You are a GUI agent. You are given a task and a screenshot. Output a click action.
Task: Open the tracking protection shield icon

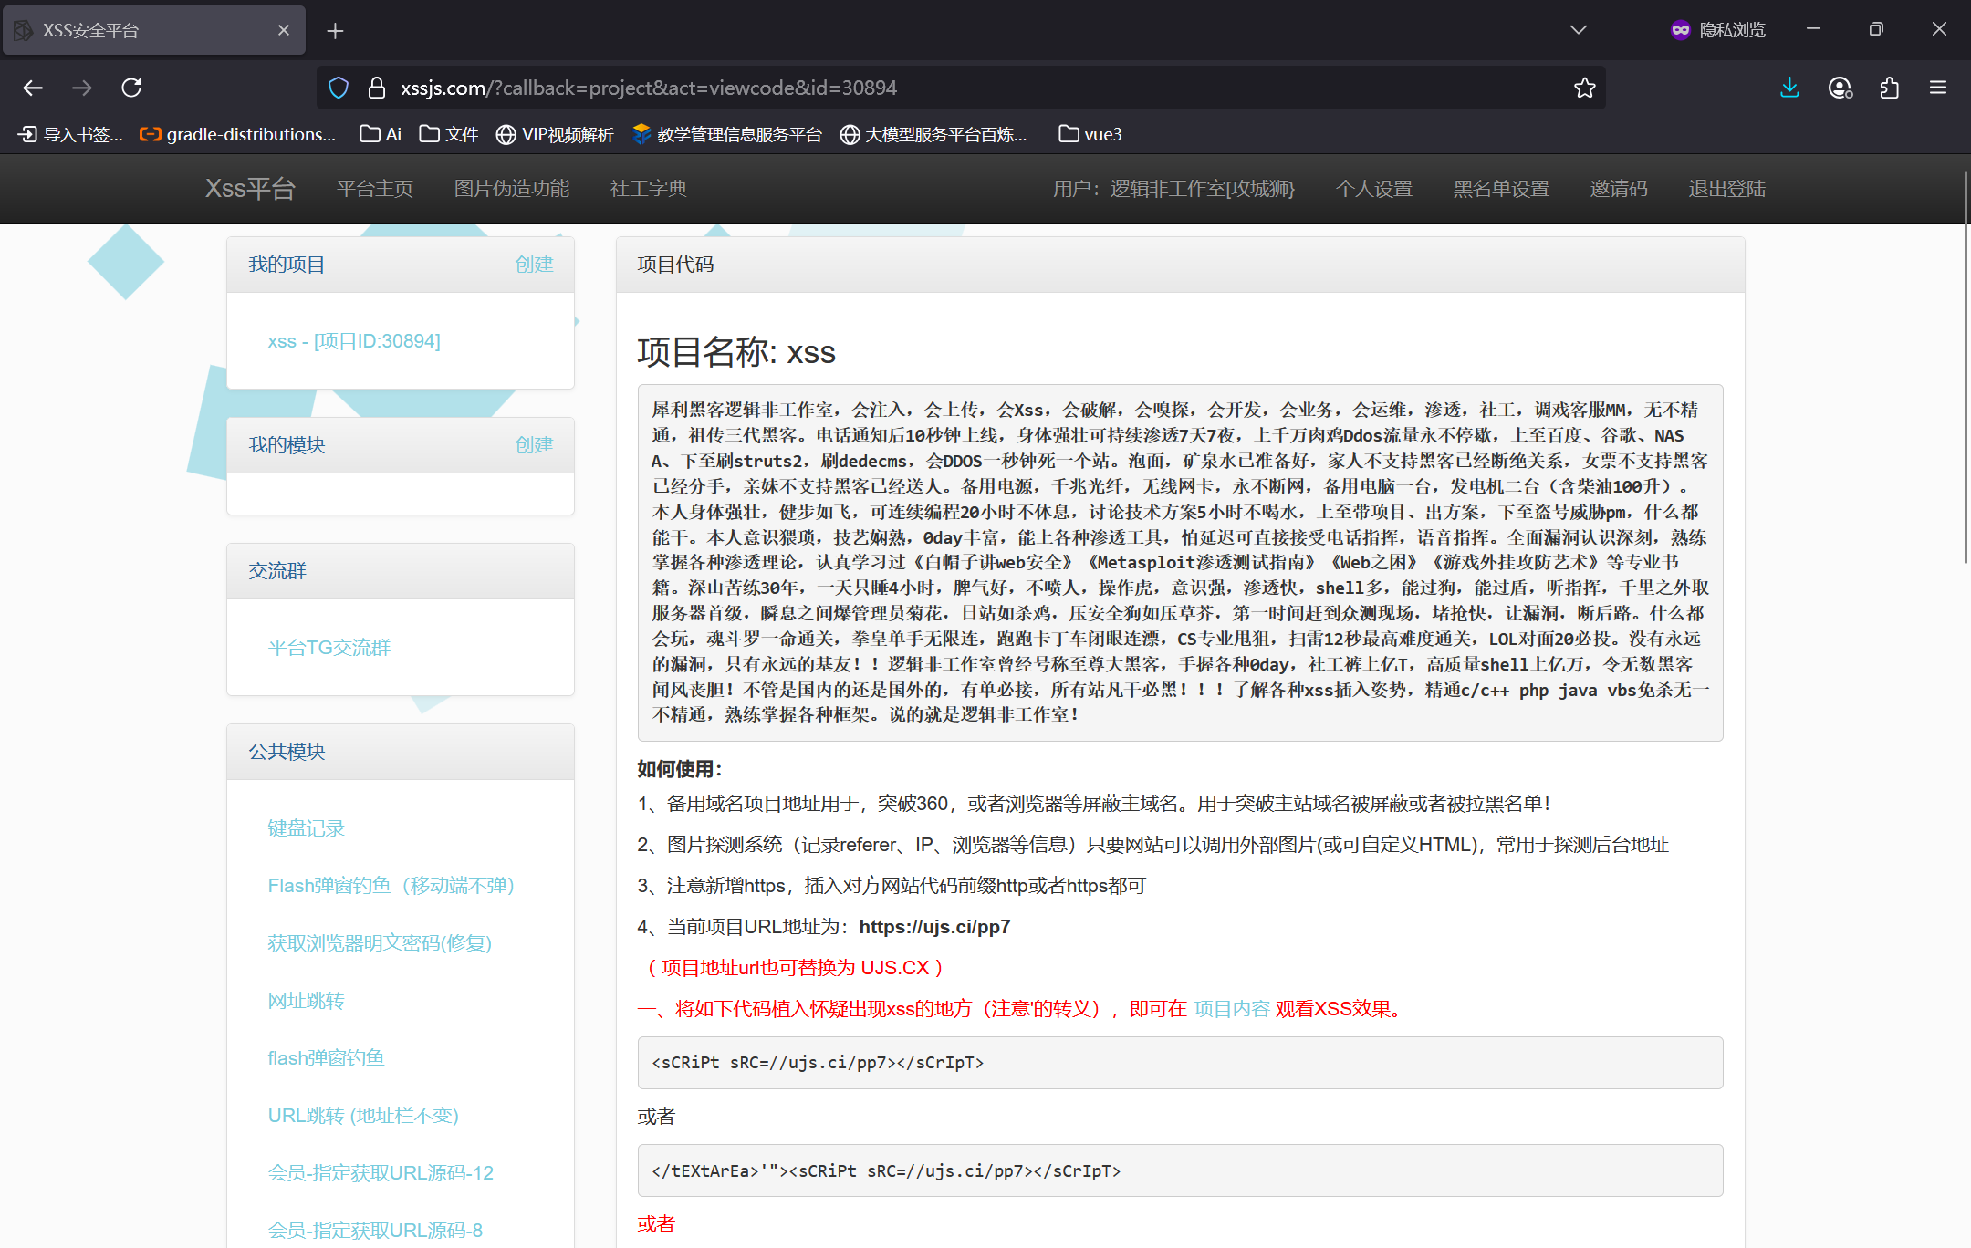point(339,88)
